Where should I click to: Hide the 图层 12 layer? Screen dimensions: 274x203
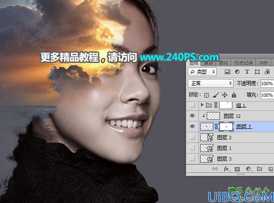click(192, 116)
